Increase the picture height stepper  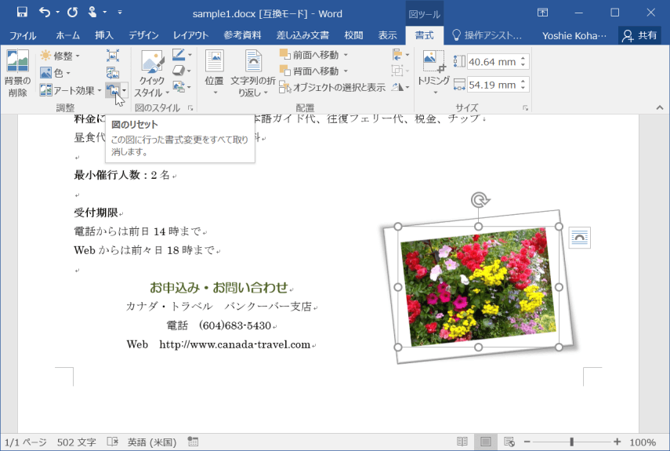click(523, 58)
